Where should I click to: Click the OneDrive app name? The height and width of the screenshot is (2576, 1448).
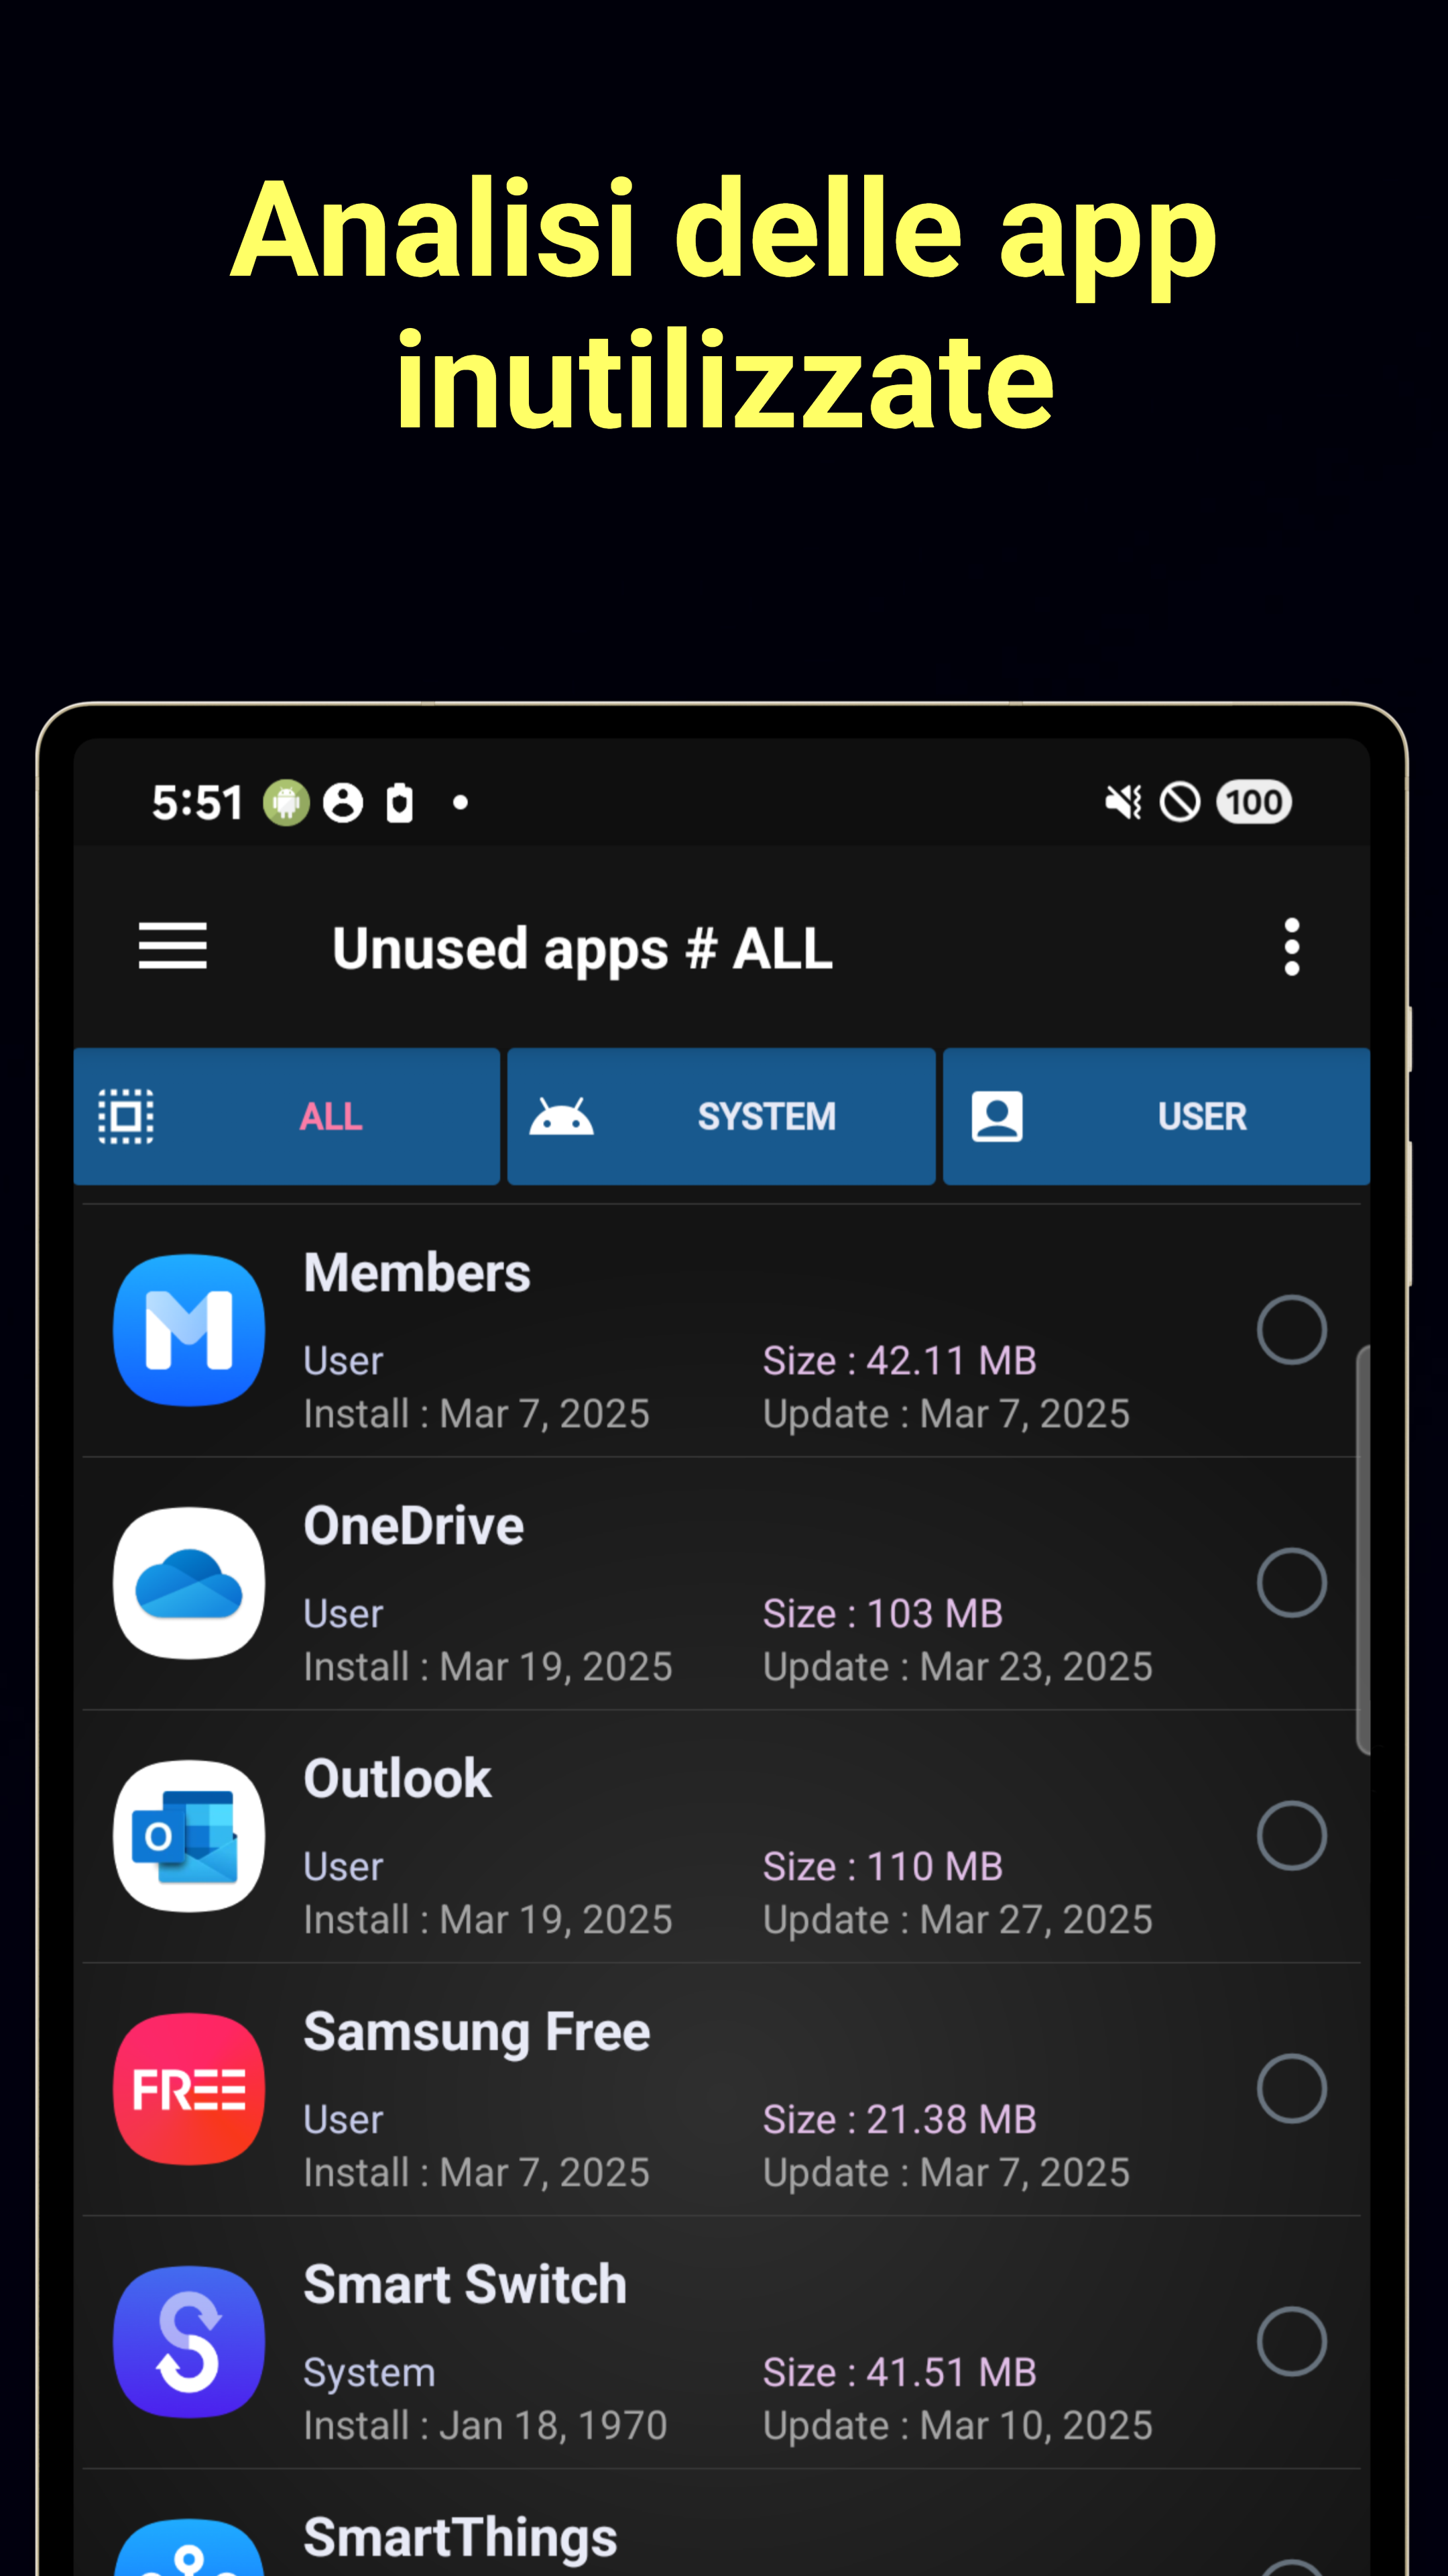[414, 1526]
